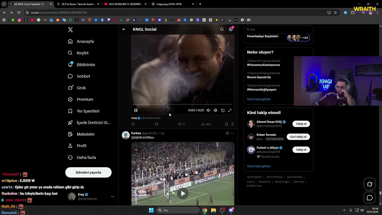
Task: Click the X logo in the sidebar
Action: tap(70, 30)
